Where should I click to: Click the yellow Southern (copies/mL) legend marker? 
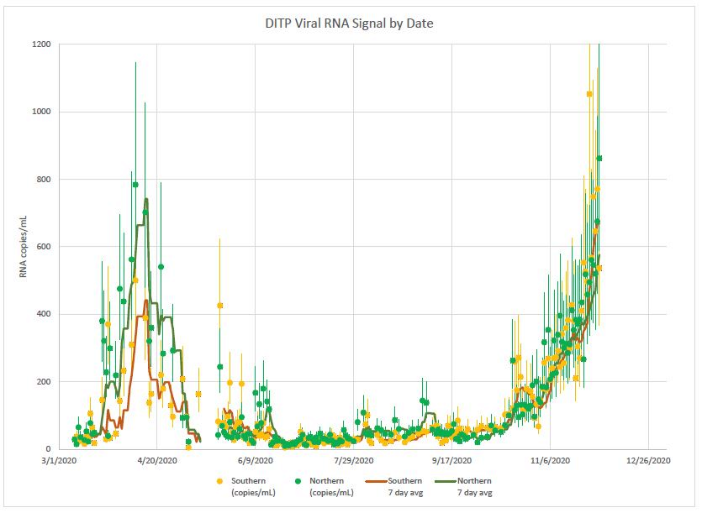(x=219, y=481)
